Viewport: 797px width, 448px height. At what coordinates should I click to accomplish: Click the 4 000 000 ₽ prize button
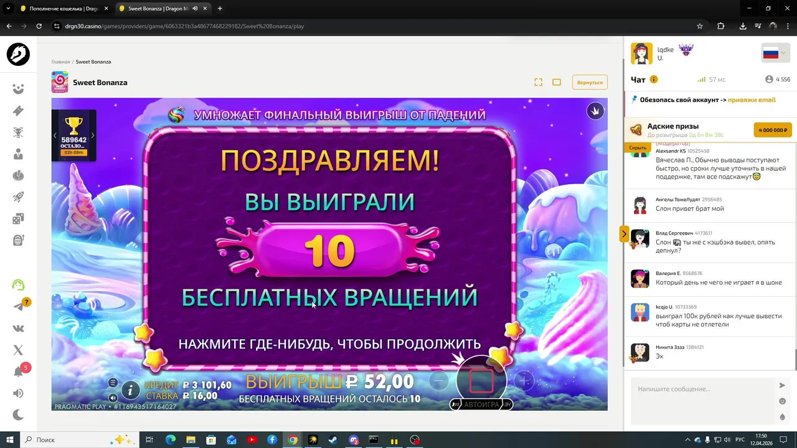(773, 130)
